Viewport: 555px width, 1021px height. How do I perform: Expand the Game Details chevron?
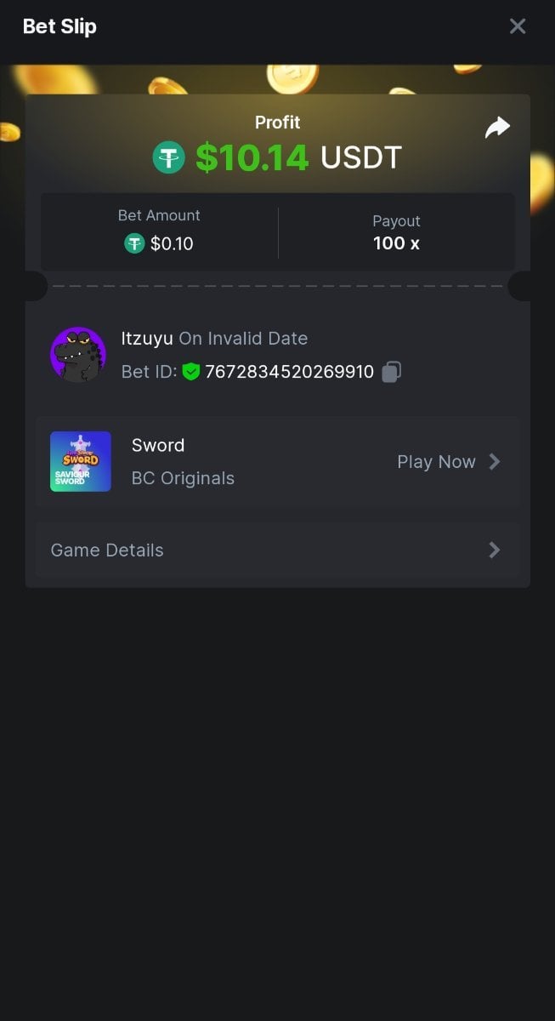click(495, 550)
